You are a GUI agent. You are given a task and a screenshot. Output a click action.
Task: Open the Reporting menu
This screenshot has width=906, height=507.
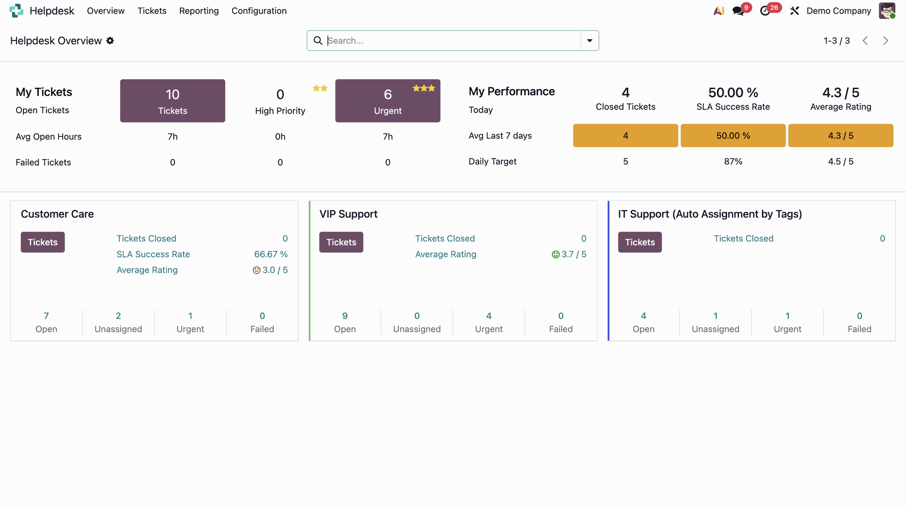[x=199, y=10]
